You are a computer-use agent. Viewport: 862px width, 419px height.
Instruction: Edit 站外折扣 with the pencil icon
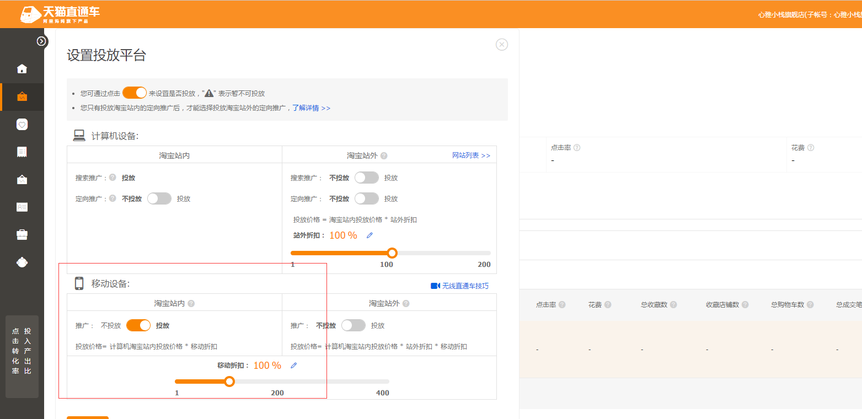pyautogui.click(x=370, y=235)
